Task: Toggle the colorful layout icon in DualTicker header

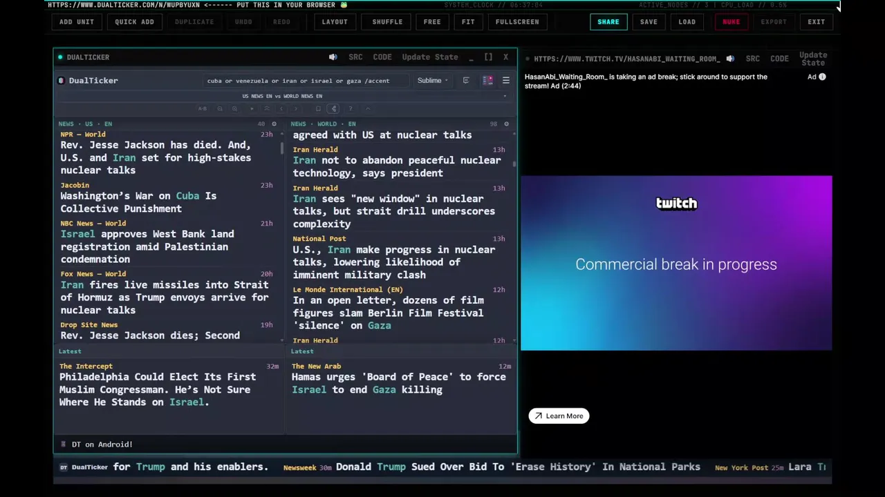Action: [487, 81]
